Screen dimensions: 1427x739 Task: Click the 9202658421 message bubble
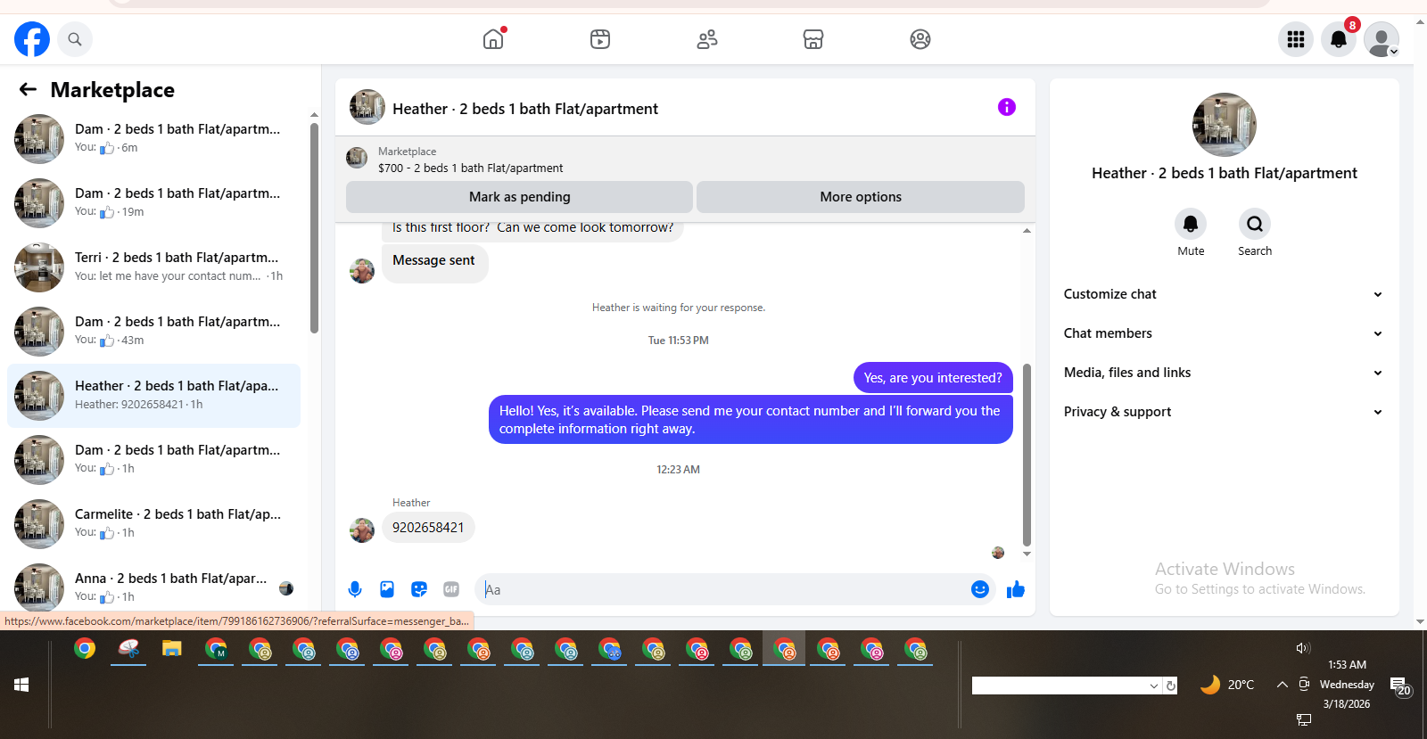[x=428, y=528]
